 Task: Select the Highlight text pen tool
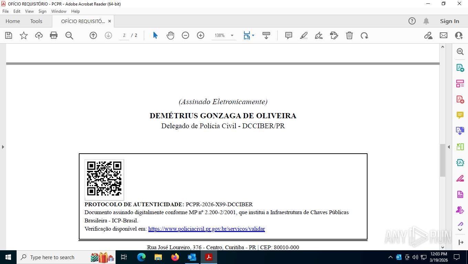[304, 35]
